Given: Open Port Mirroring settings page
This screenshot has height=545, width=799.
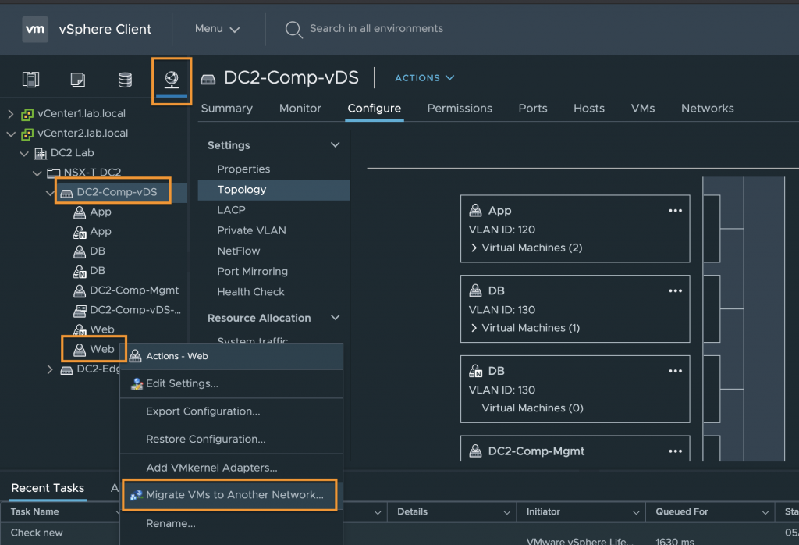Looking at the screenshot, I should click(x=252, y=271).
